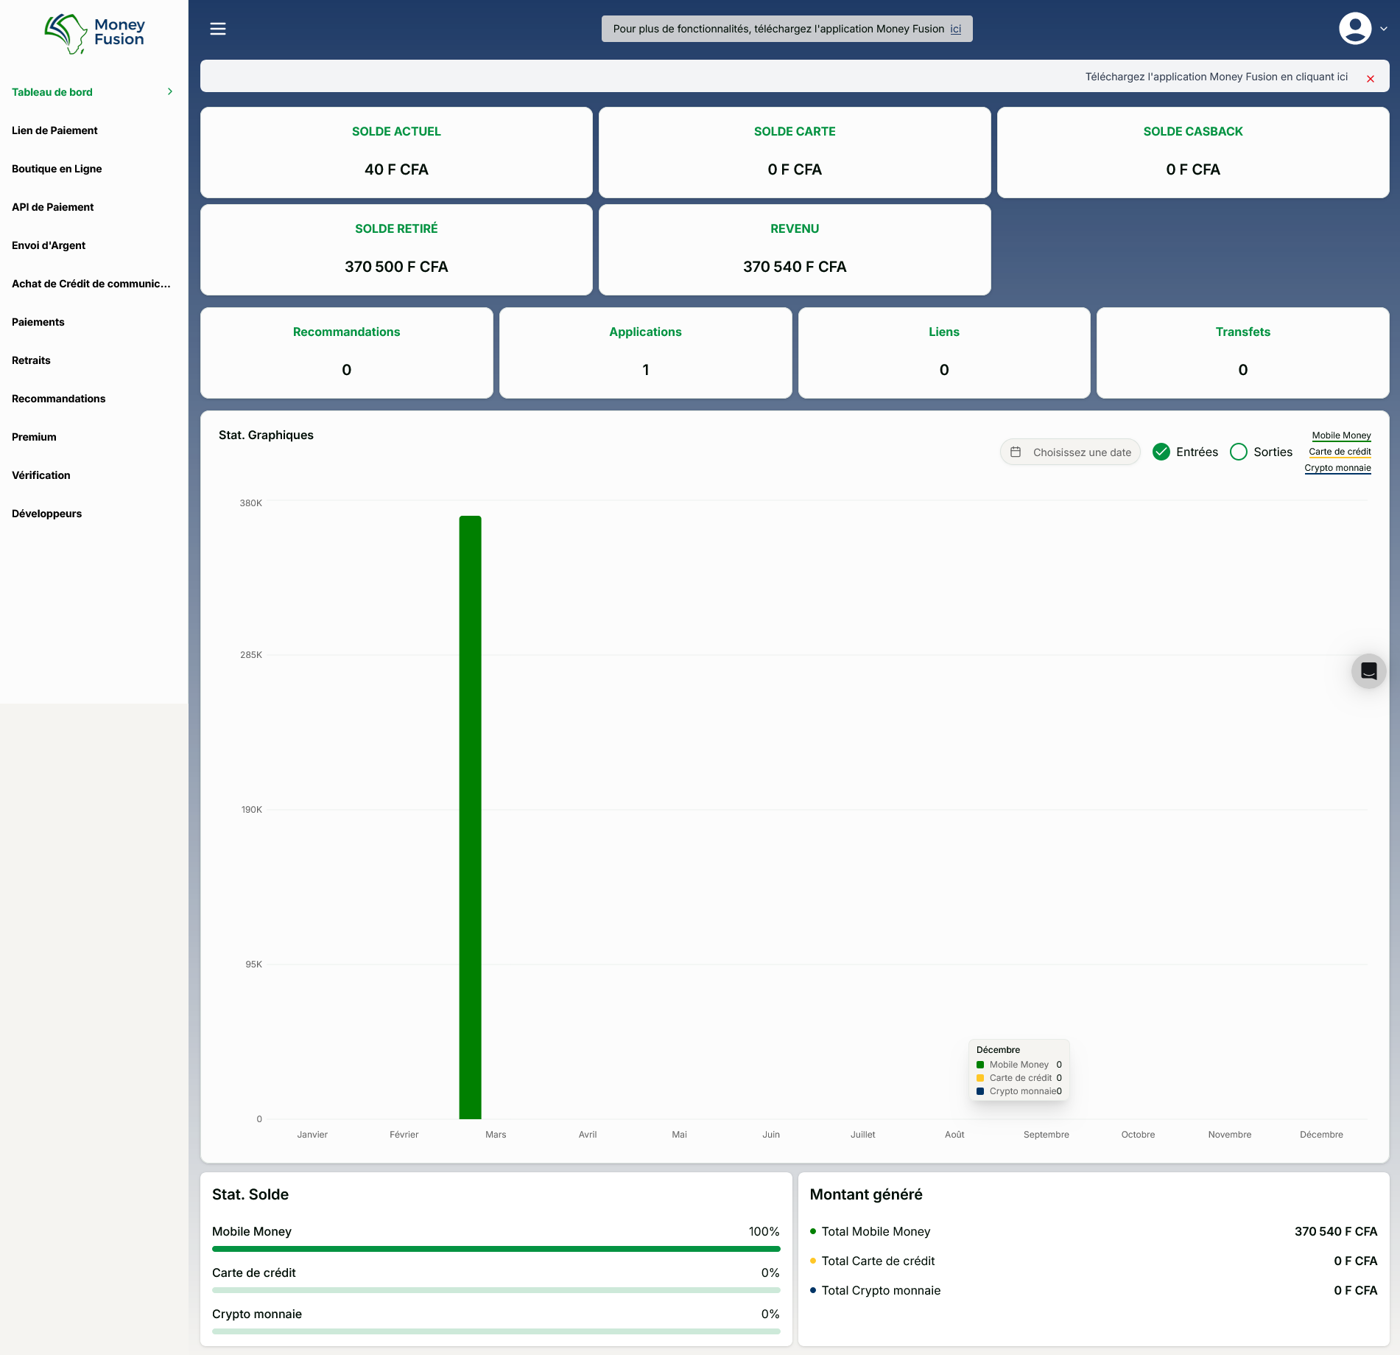Click the calendar icon in date picker
Screen dimensions: 1400x1355
point(1016,452)
